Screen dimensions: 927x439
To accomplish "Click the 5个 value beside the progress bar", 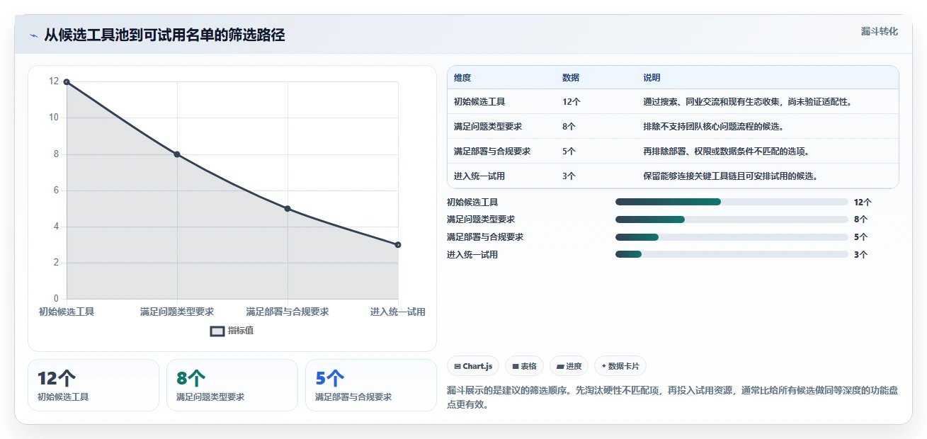I will point(860,237).
